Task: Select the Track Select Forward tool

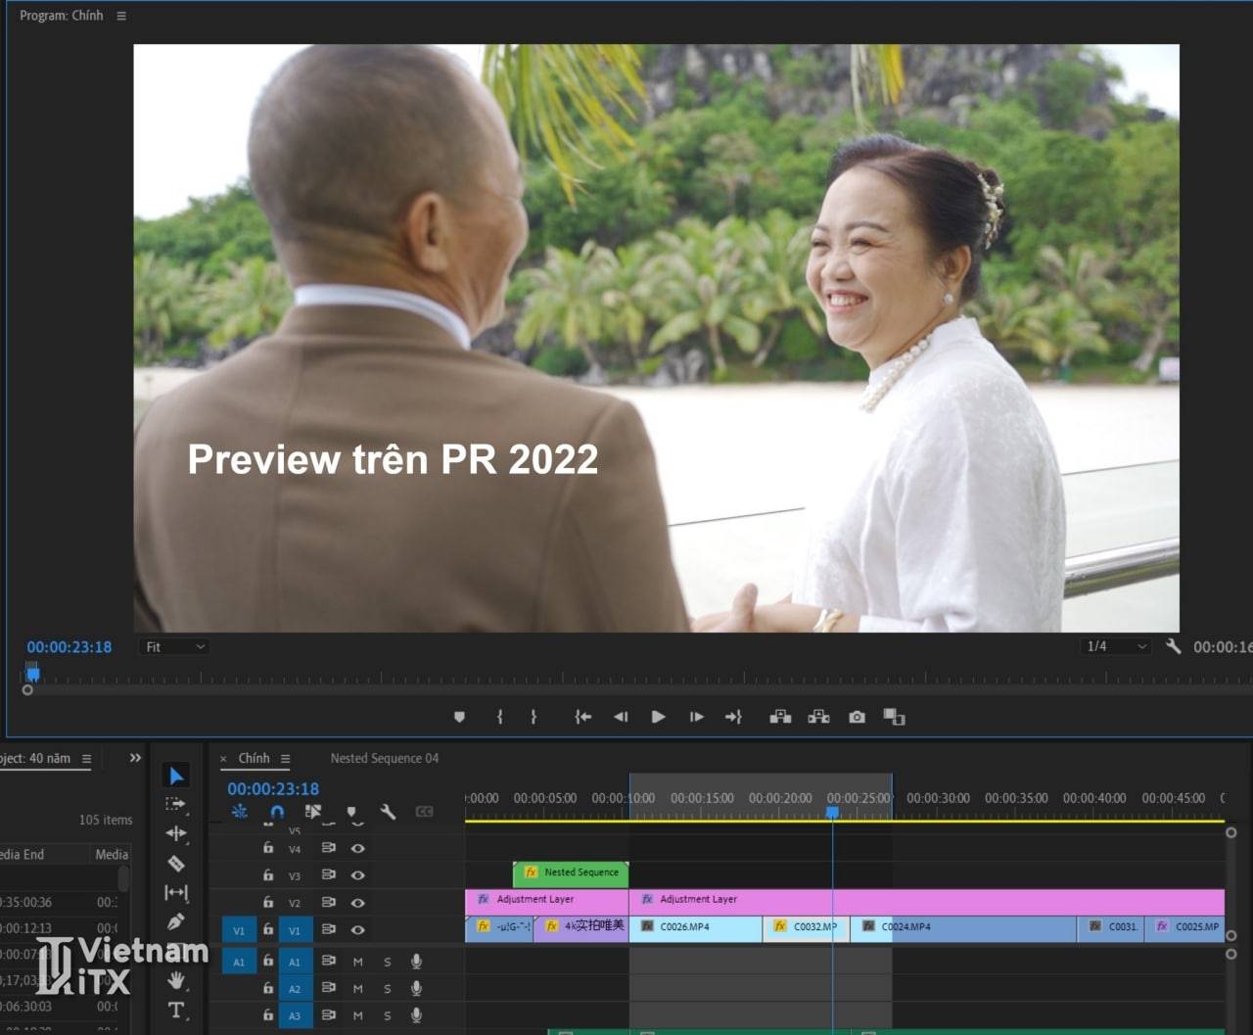Action: click(176, 805)
